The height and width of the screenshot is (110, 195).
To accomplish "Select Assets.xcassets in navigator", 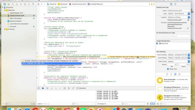I will [16, 21].
